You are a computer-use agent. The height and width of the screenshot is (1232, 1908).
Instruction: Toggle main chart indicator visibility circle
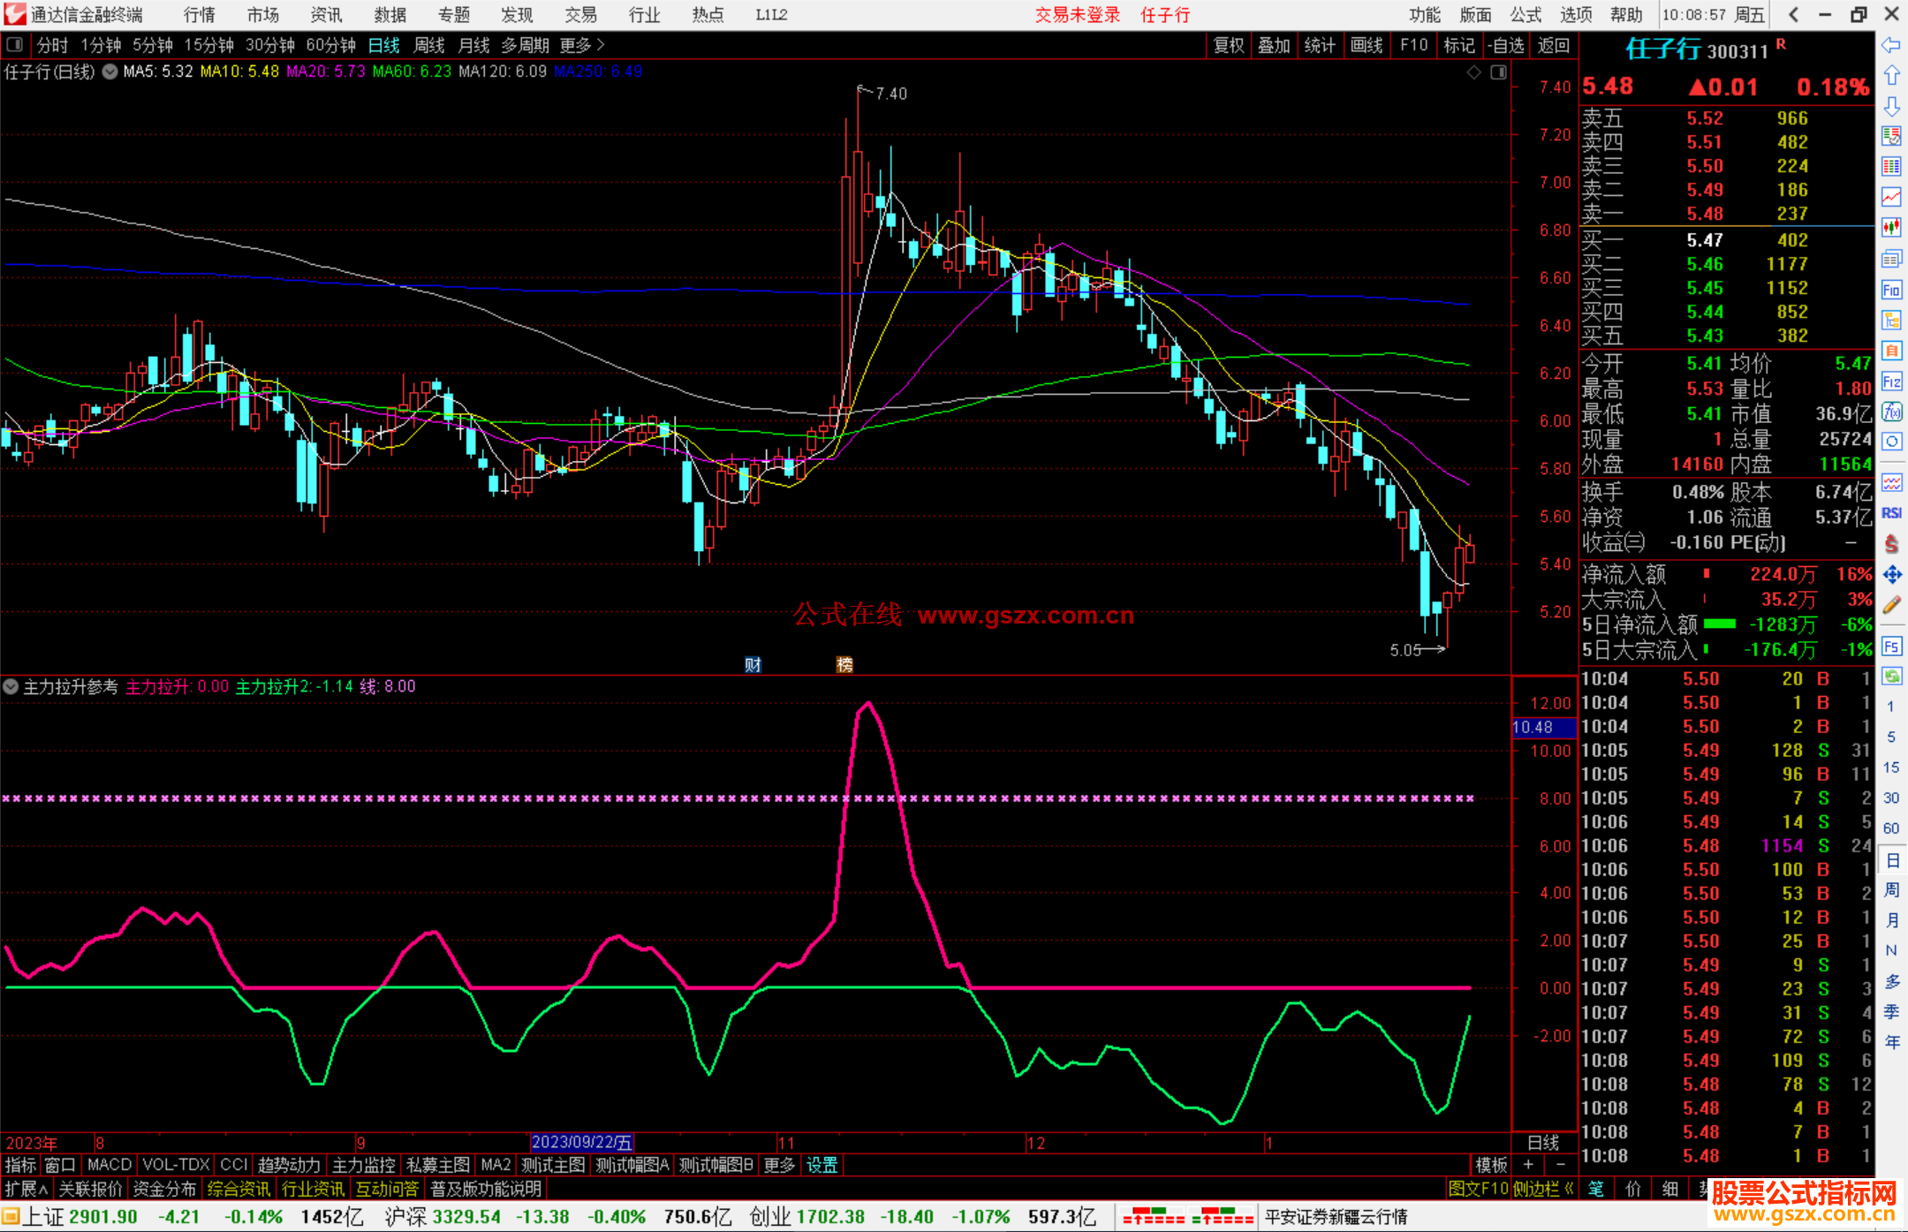pos(110,72)
